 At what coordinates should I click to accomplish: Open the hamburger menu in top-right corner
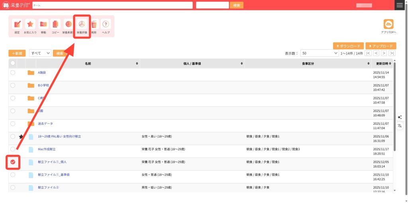coord(400,5)
